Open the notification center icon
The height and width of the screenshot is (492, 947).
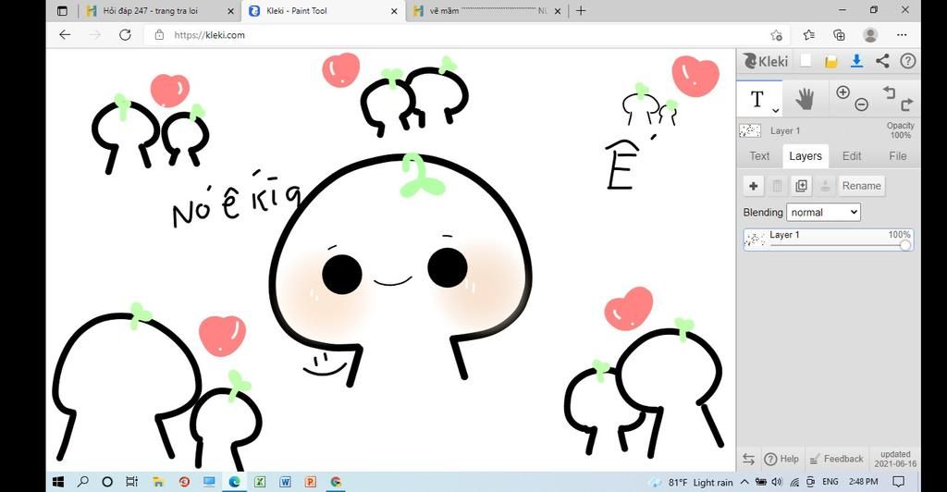[899, 482]
